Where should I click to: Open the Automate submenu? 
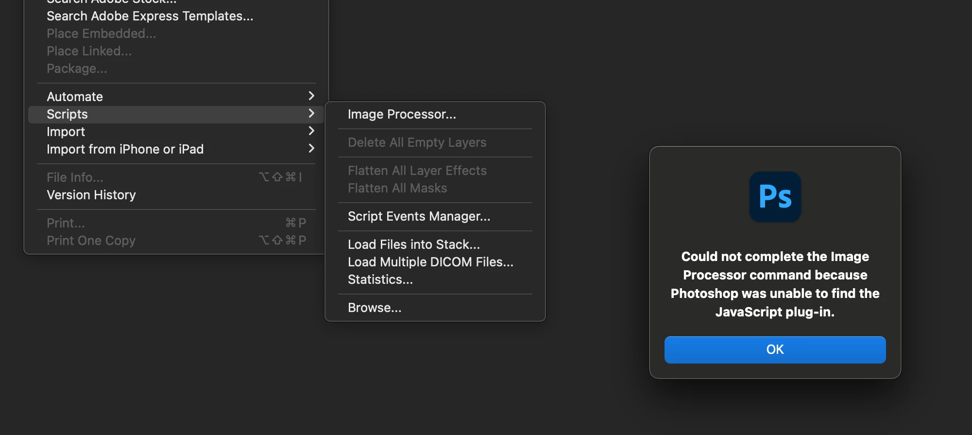click(176, 97)
